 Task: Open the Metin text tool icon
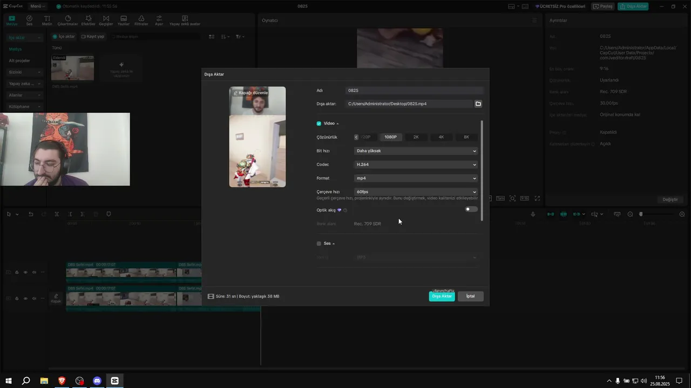[x=47, y=20]
